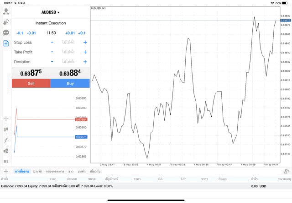Increase Deviation with plus button

(x=85, y=62)
